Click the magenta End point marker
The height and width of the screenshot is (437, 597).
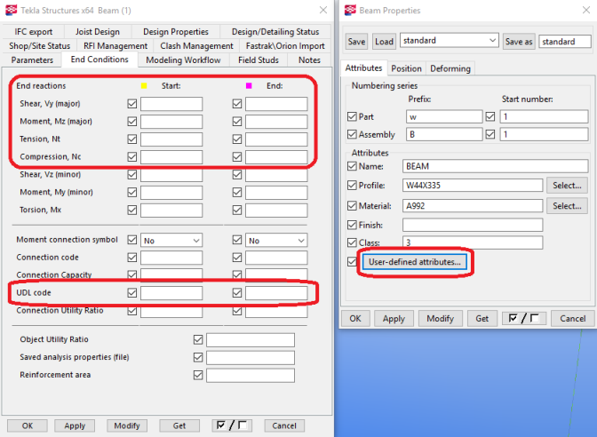pos(249,85)
